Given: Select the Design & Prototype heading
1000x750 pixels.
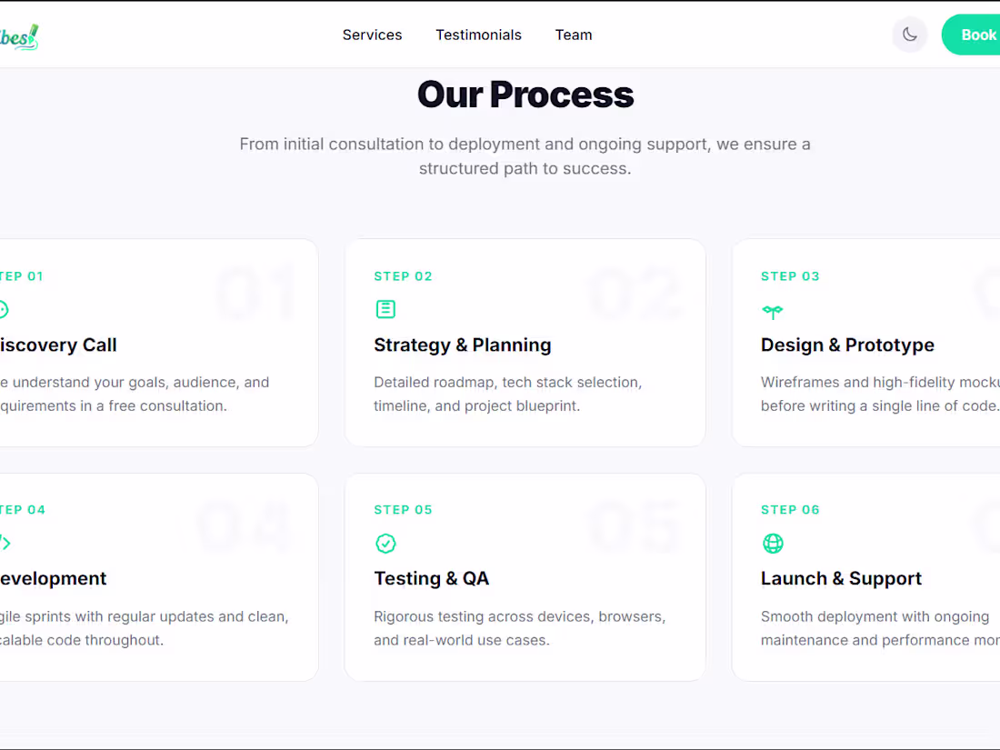Looking at the screenshot, I should coord(847,345).
